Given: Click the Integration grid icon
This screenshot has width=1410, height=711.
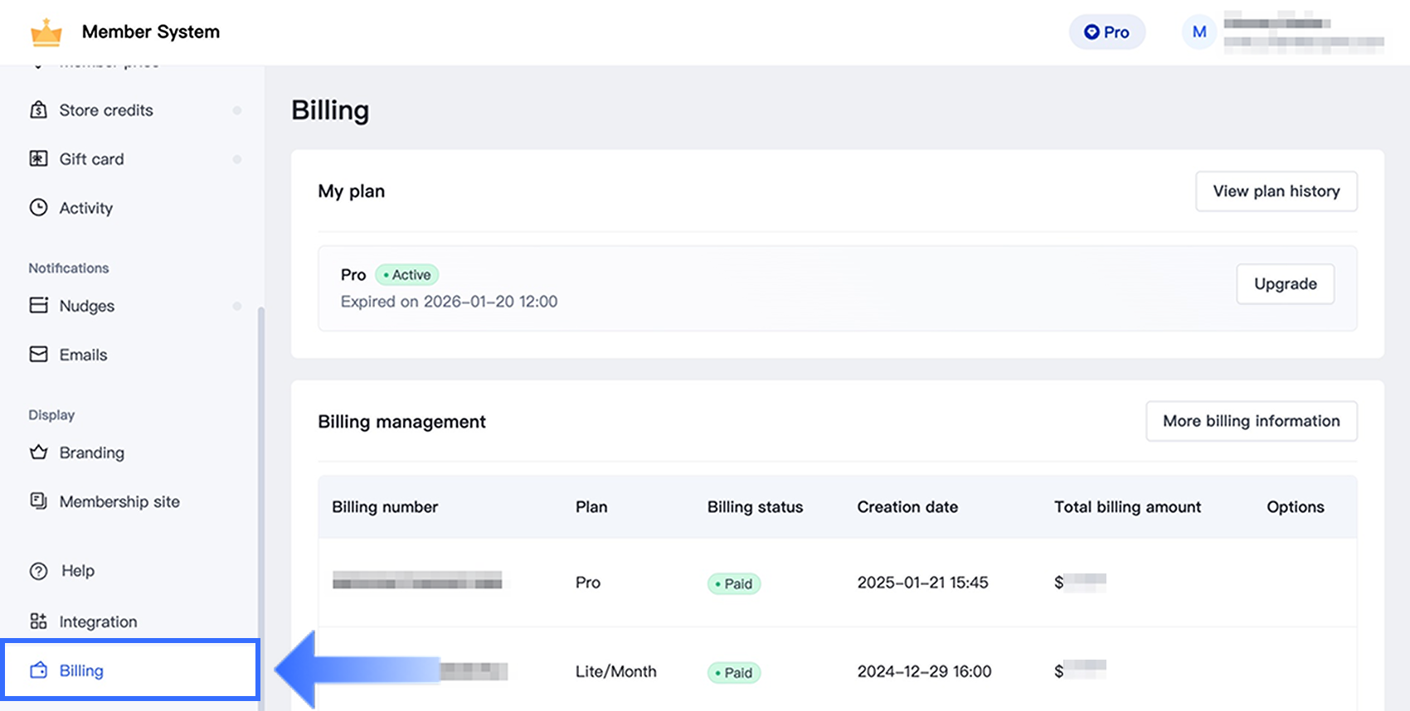Looking at the screenshot, I should tap(38, 622).
